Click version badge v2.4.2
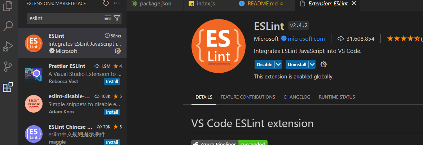 pos(299,26)
